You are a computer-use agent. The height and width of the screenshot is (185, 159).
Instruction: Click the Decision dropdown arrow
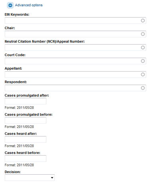52,178
